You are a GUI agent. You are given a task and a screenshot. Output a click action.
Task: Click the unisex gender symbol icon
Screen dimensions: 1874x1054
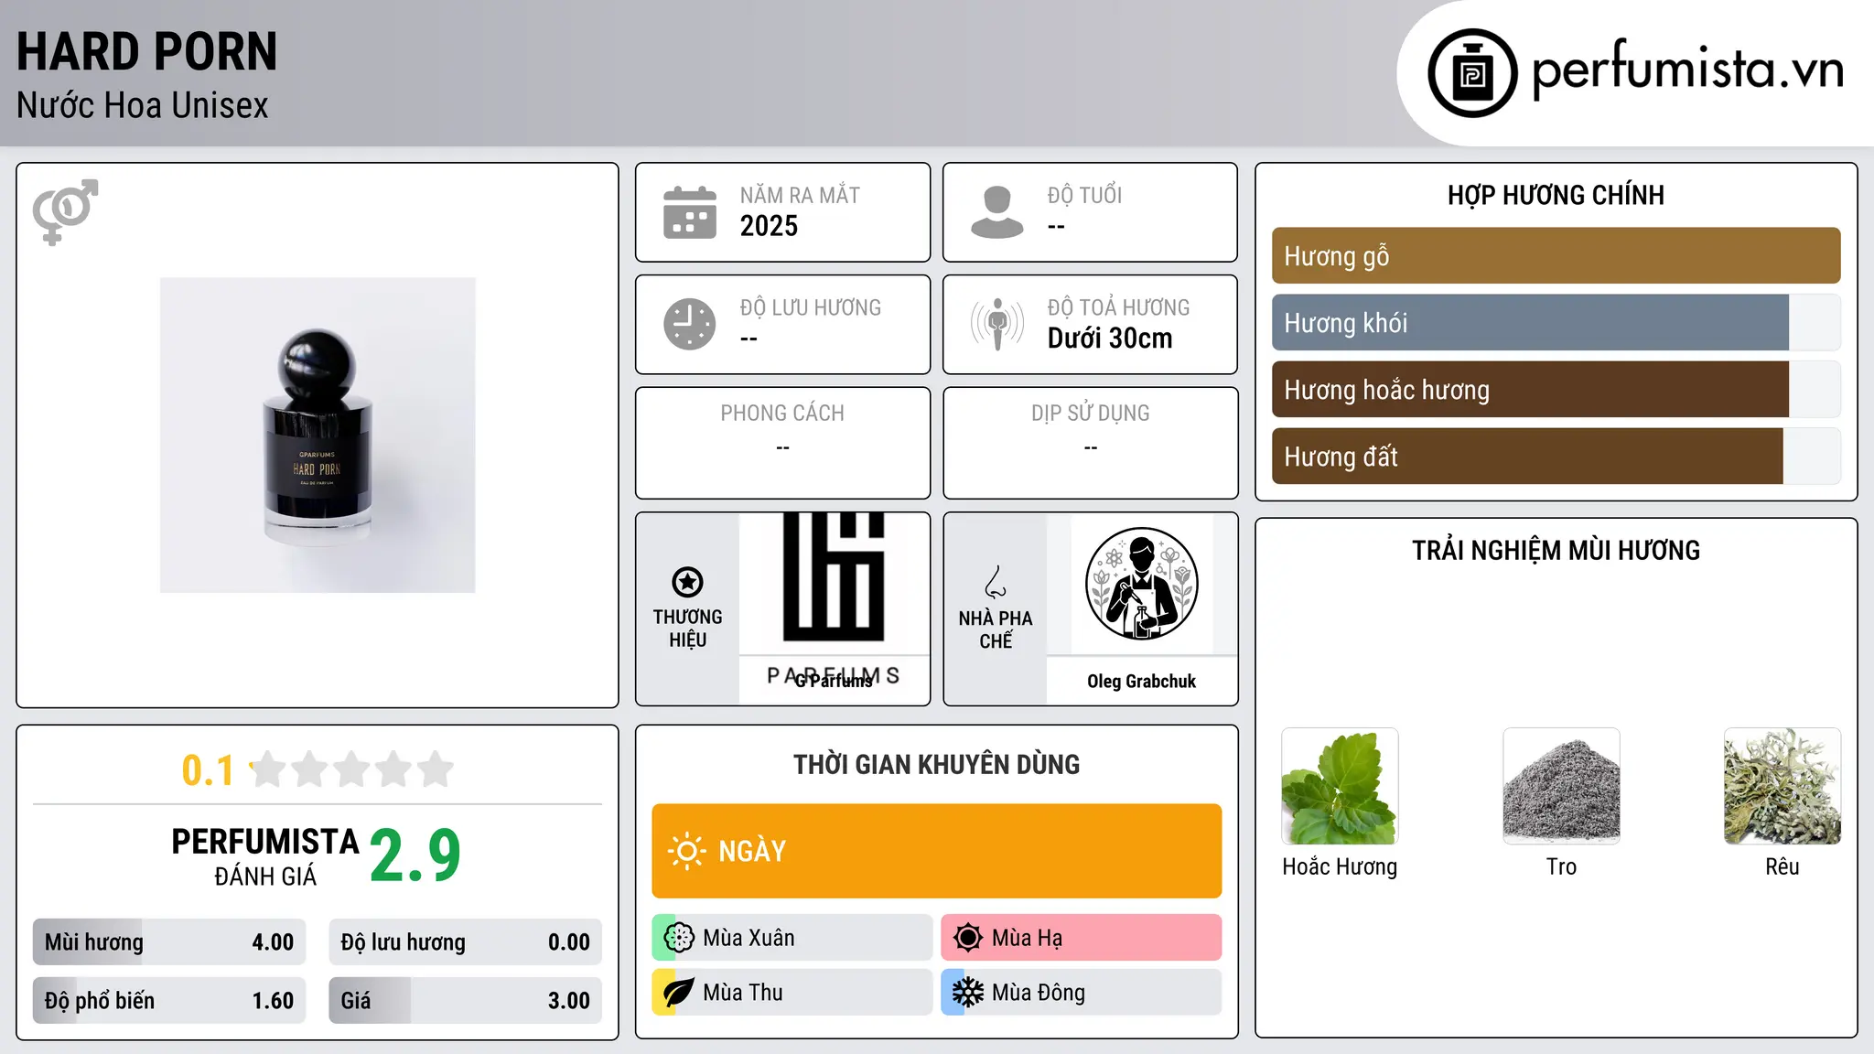[x=65, y=211]
